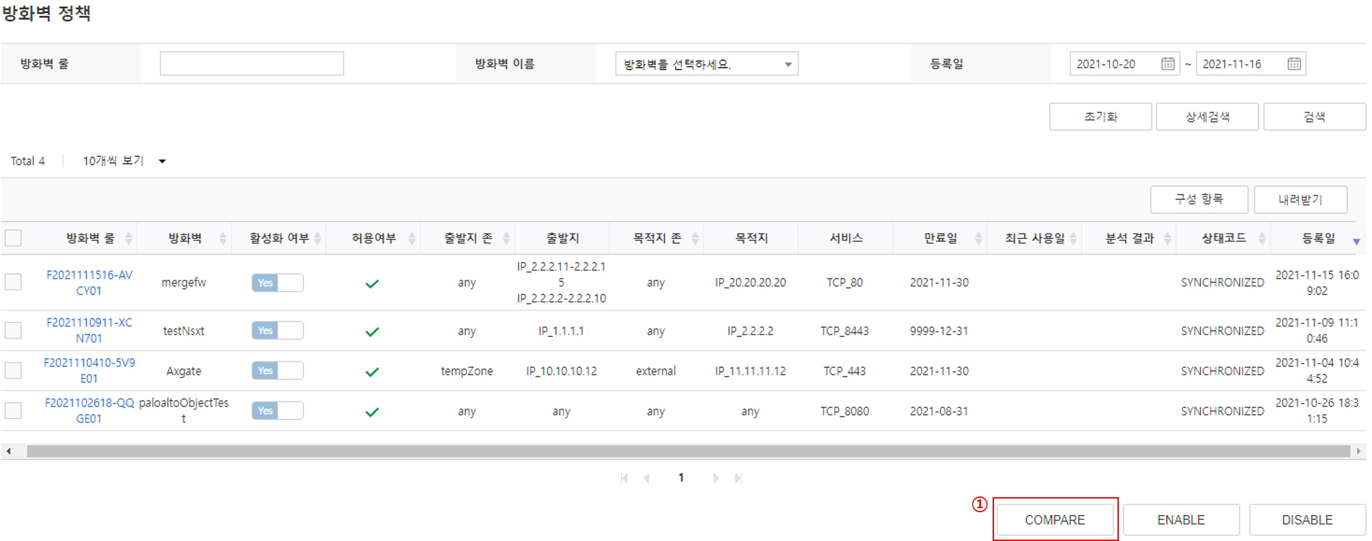
Task: Sort by 만료일 column arrows
Action: 978,238
